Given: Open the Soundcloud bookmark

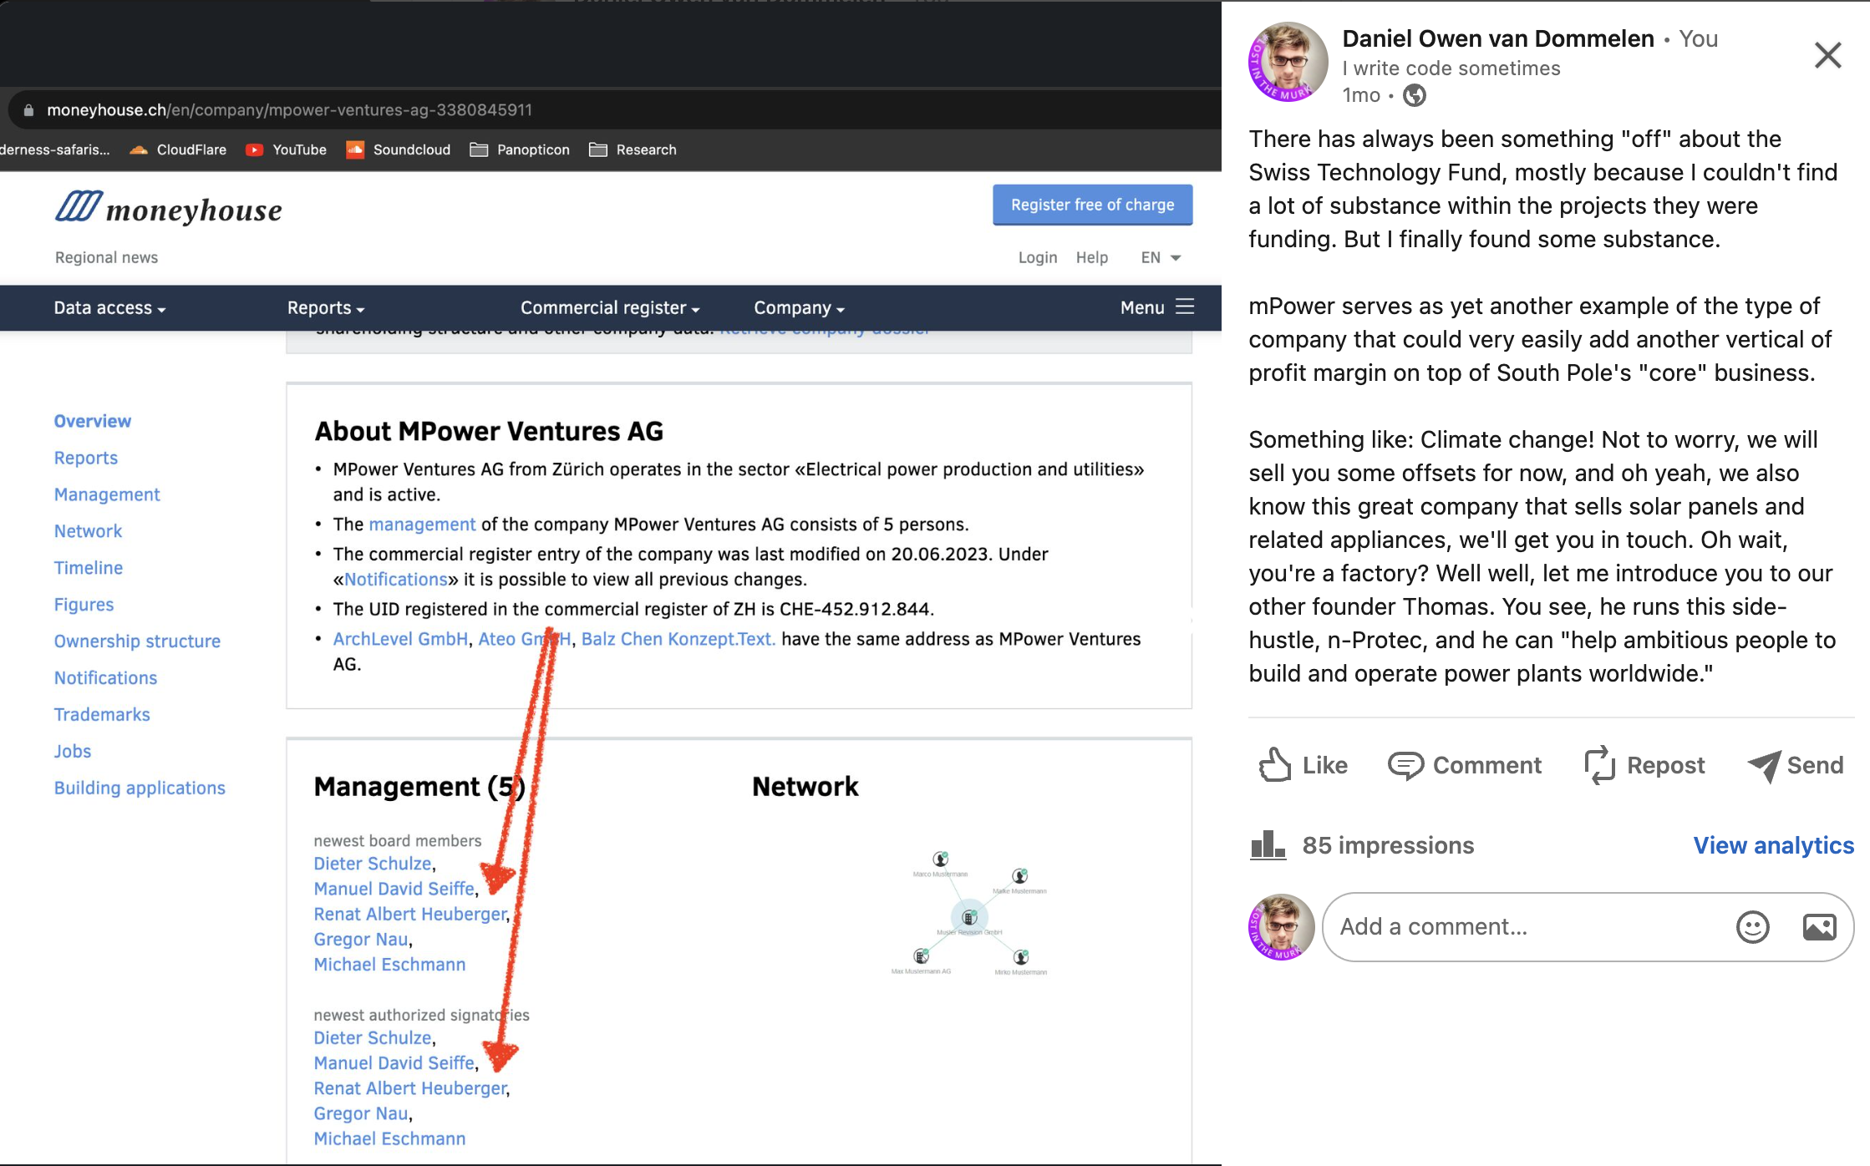Looking at the screenshot, I should [398, 150].
